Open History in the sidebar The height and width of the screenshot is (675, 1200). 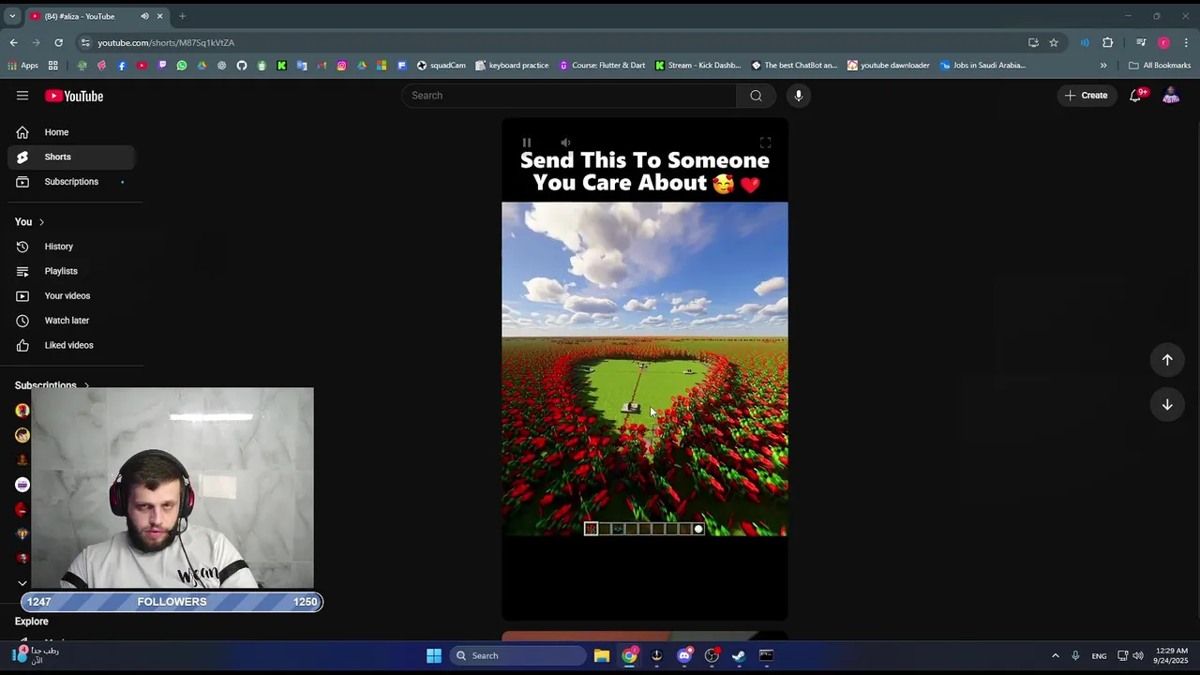71,247
